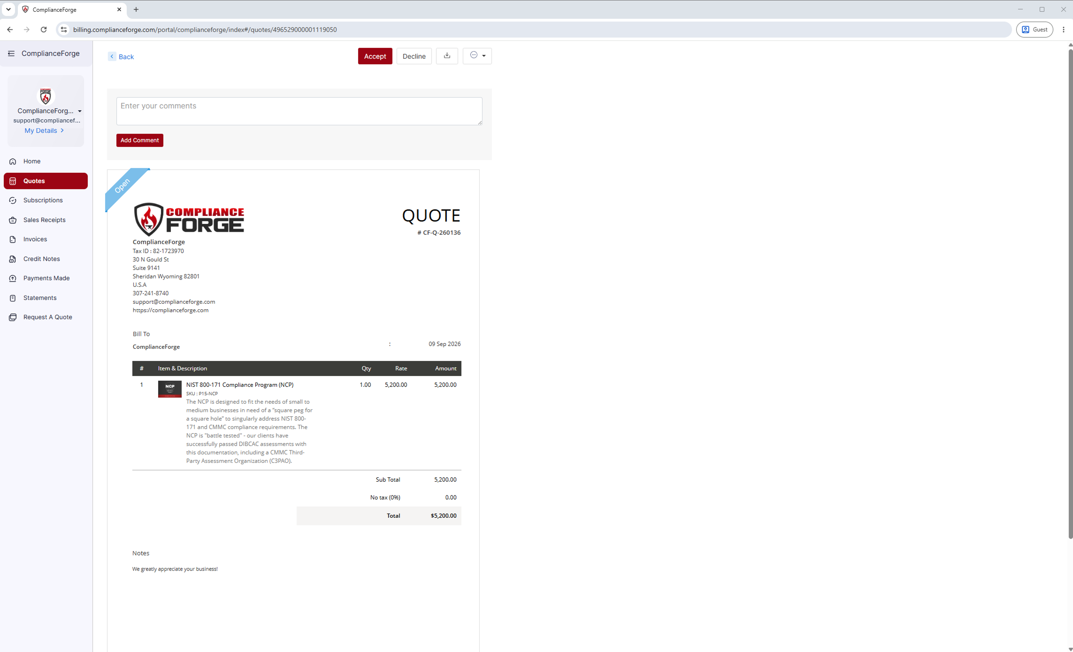
Task: Click the address bar URL
Action: (x=205, y=30)
